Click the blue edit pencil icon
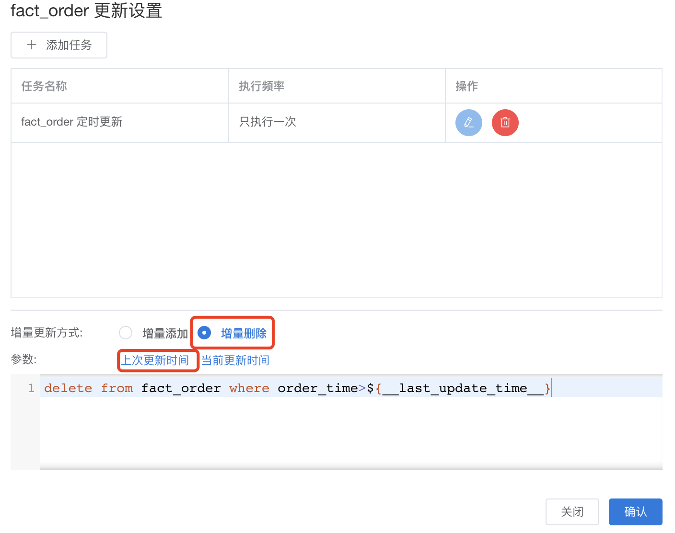Screen dimensions: 675x533 coord(468,123)
